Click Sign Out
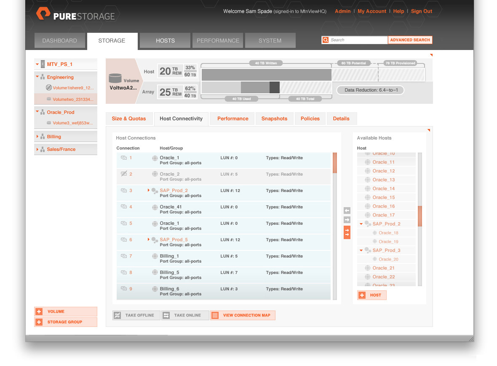The image size is (497, 366). tap(422, 11)
